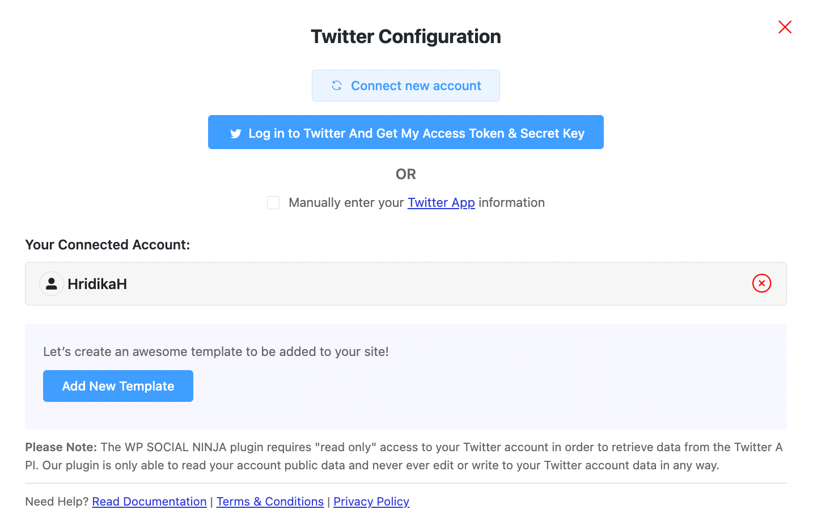The width and height of the screenshot is (813, 526).
Task: Toggle the manual configuration checkbox off
Action: tap(273, 202)
